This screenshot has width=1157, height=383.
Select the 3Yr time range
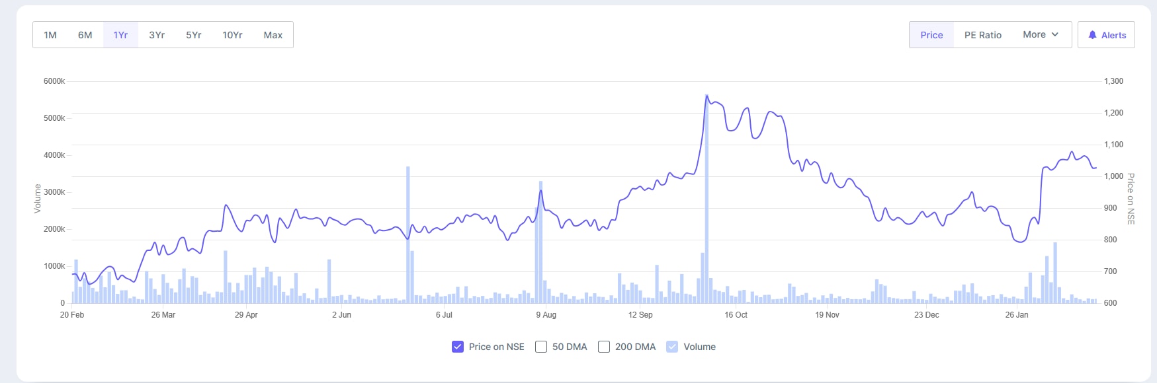(157, 35)
